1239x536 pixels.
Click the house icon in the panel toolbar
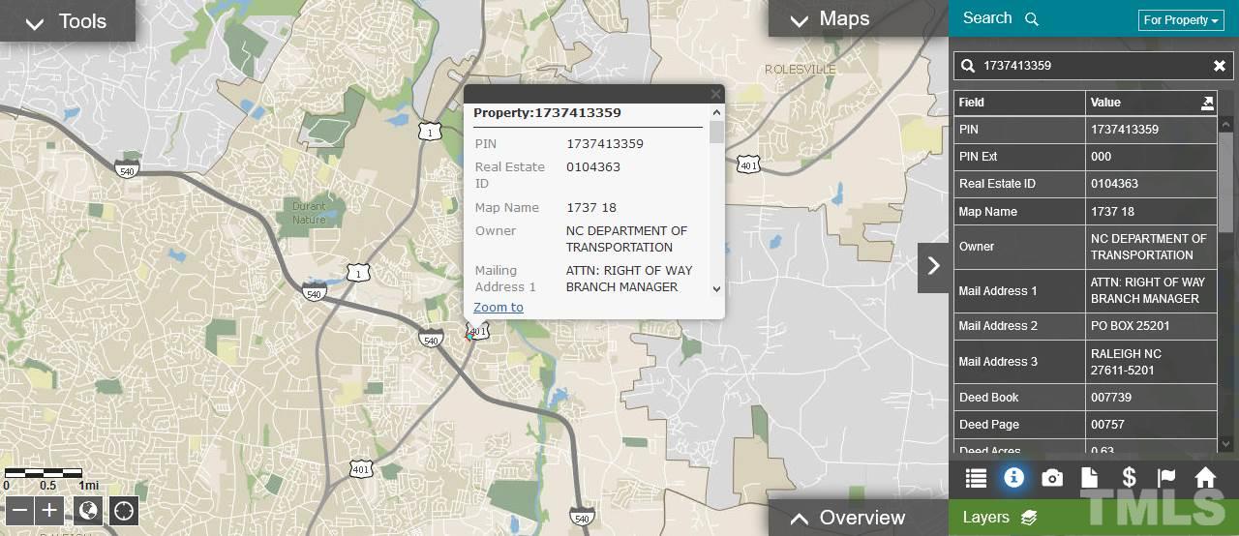pos(1205,477)
